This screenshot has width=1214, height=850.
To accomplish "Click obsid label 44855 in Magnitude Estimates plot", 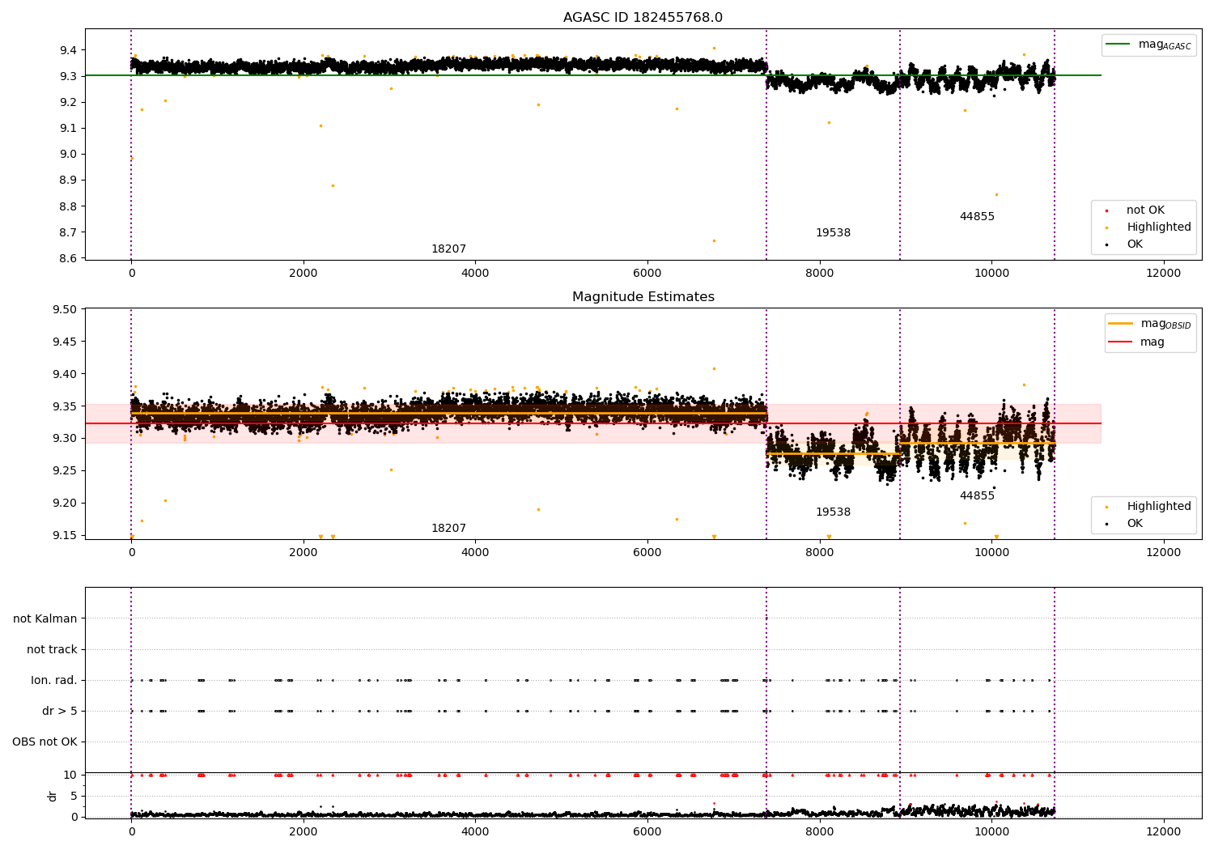I will point(977,496).
